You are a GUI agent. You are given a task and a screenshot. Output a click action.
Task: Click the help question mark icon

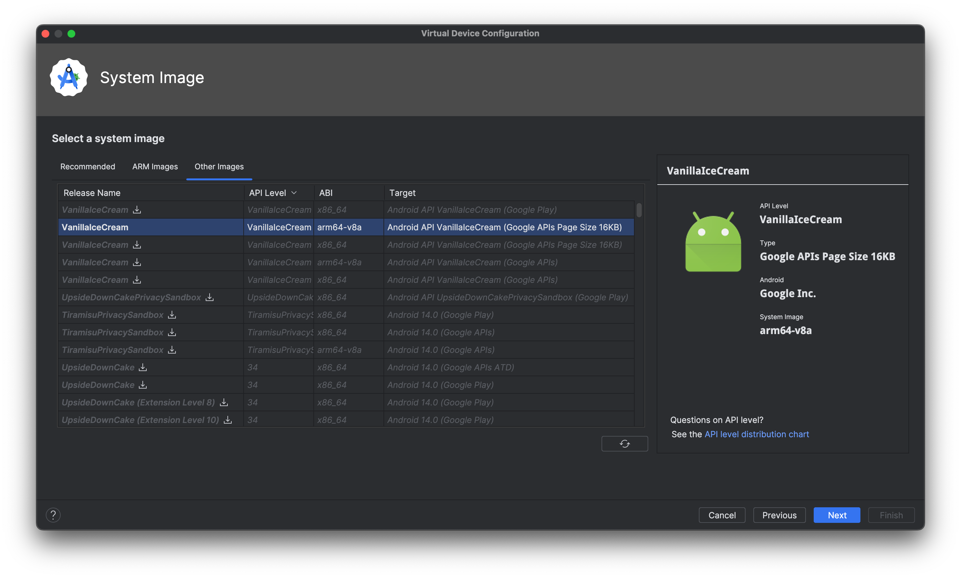(54, 515)
